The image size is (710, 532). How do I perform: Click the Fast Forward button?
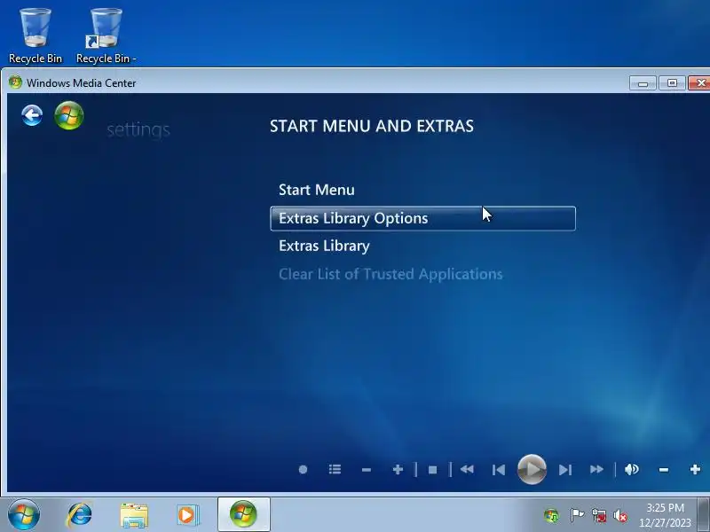(x=596, y=470)
